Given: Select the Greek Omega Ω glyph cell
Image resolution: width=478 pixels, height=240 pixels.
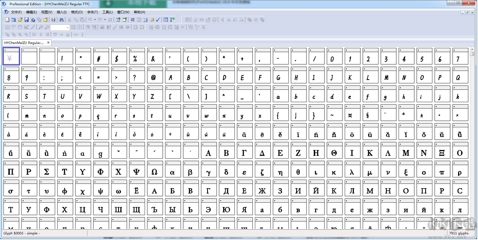Looking at the screenshot, I should click(x=154, y=171).
